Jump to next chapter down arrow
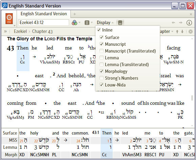The image size is (196, 160). point(182,32)
